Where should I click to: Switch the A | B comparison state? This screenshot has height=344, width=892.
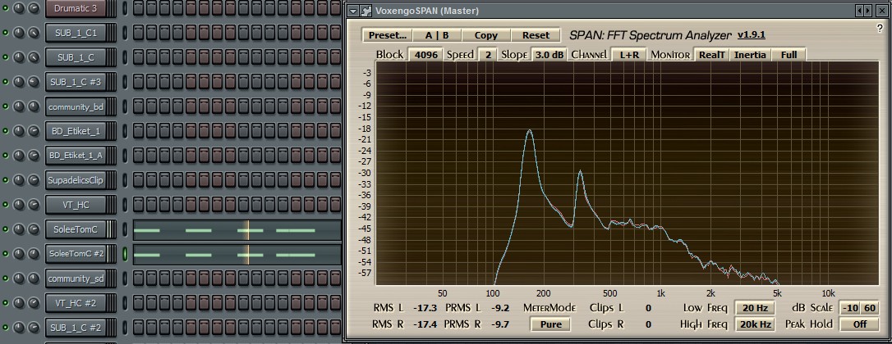(437, 35)
